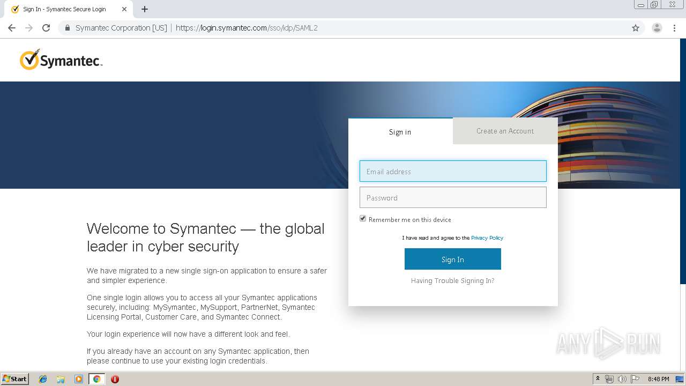Open file explorer folder taskbar icon

click(61, 379)
